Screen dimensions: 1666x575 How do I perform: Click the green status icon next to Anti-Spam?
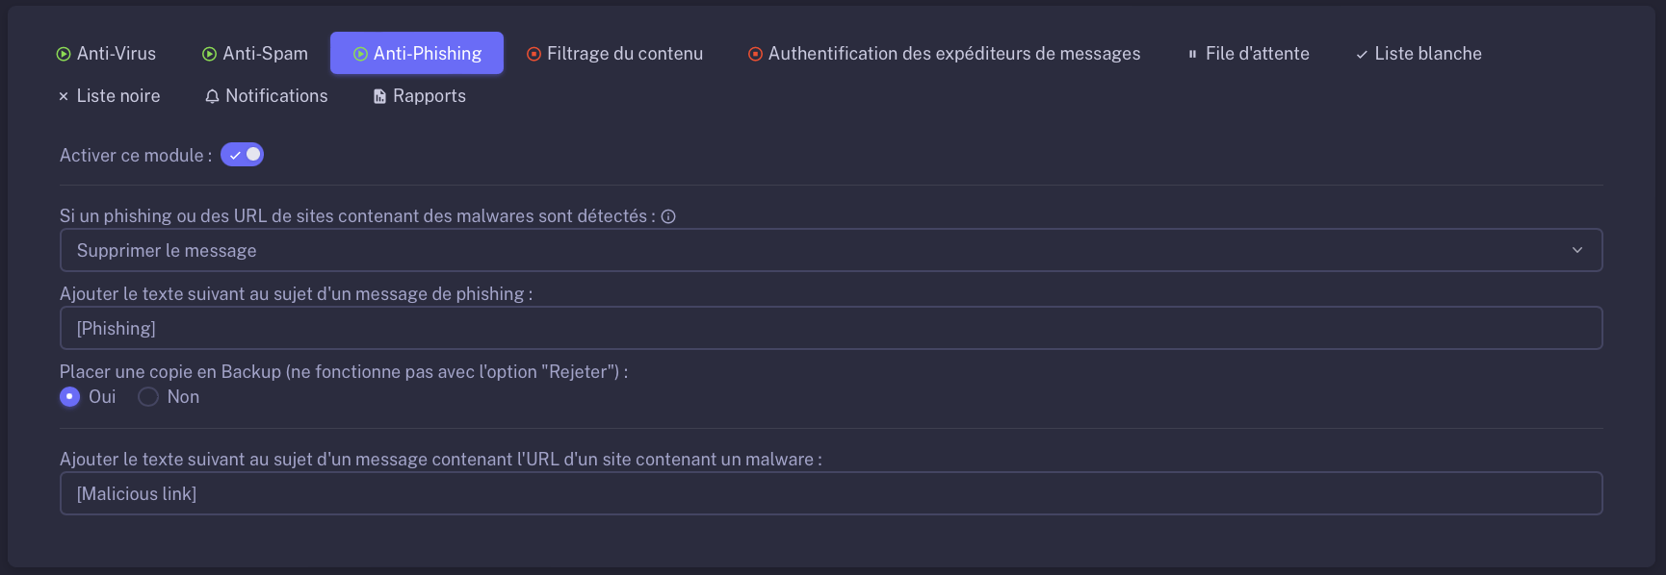click(x=209, y=54)
